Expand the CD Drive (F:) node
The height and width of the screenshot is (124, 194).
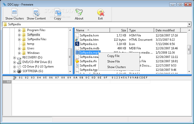[14, 67]
